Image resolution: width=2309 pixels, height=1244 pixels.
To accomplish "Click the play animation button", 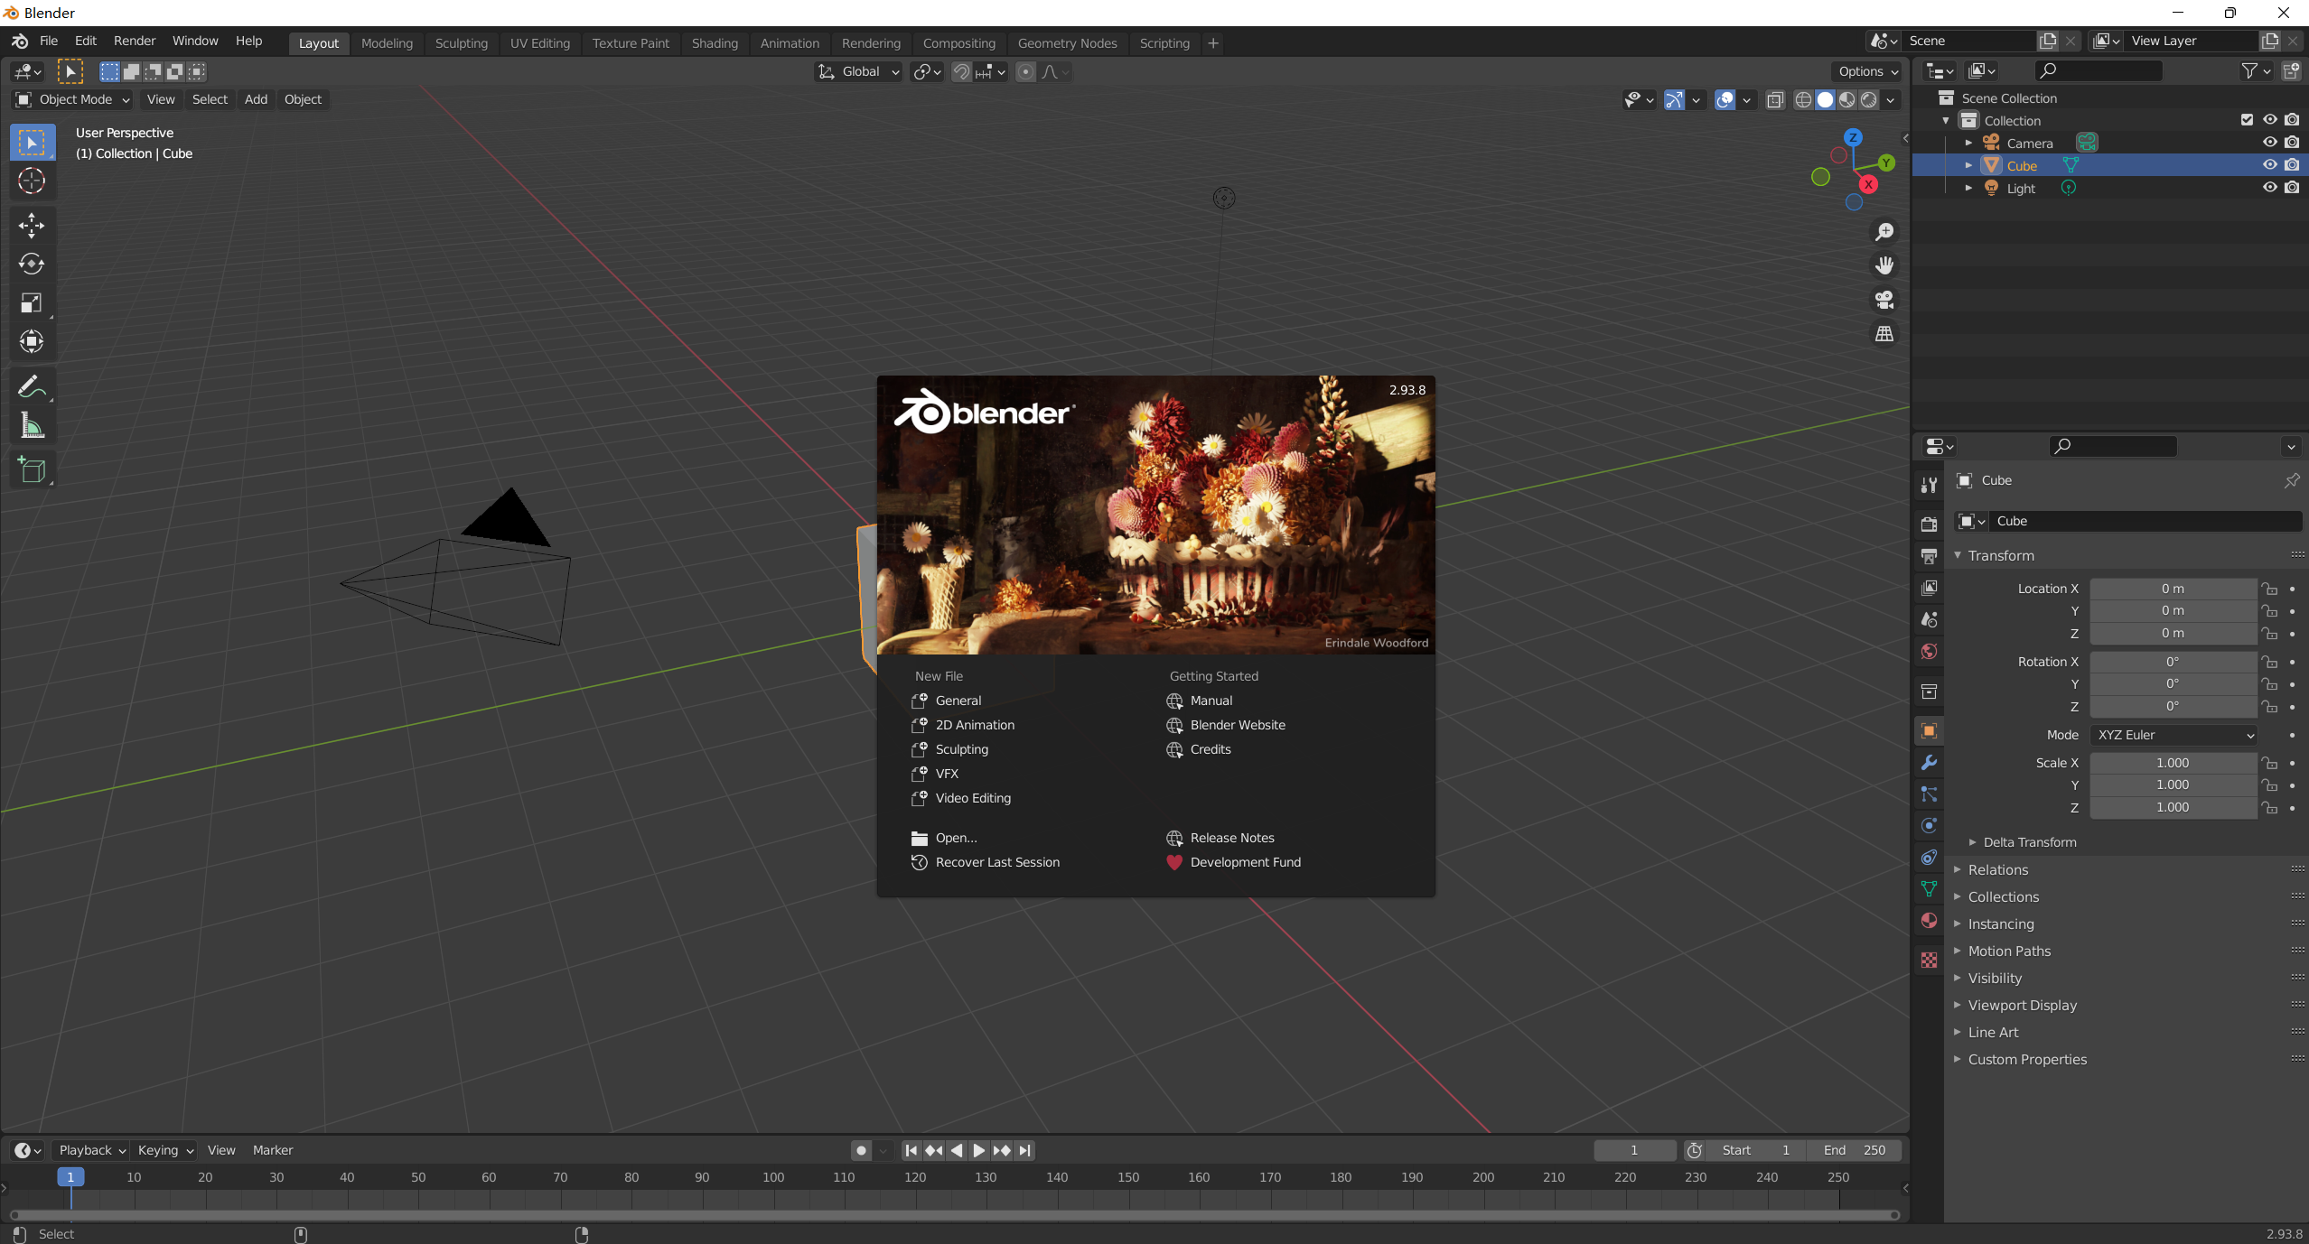I will 978,1151.
